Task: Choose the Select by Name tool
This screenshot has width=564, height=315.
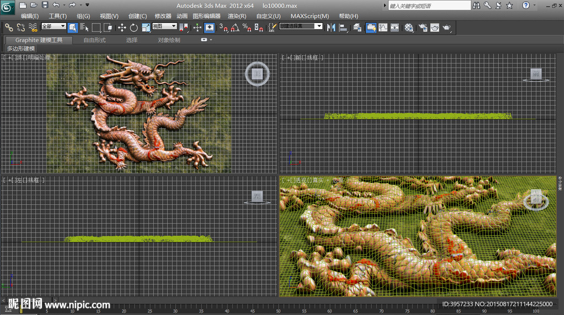Action: 84,27
